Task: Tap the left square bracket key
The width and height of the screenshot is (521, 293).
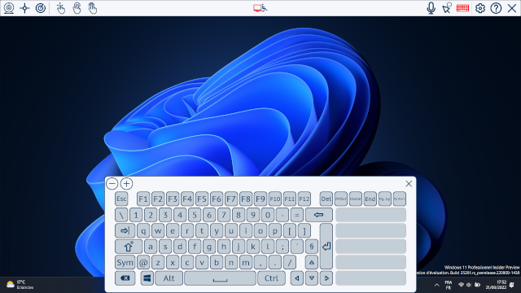Action: (290, 230)
